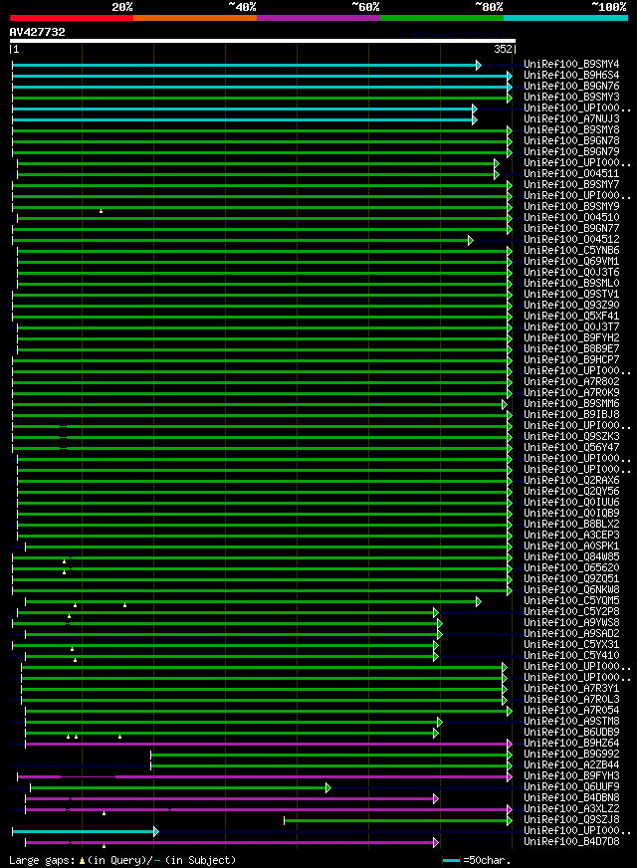Open hit UniRef100_Q0IUU6
Screen dimensions: 637x868
[x=571, y=502]
